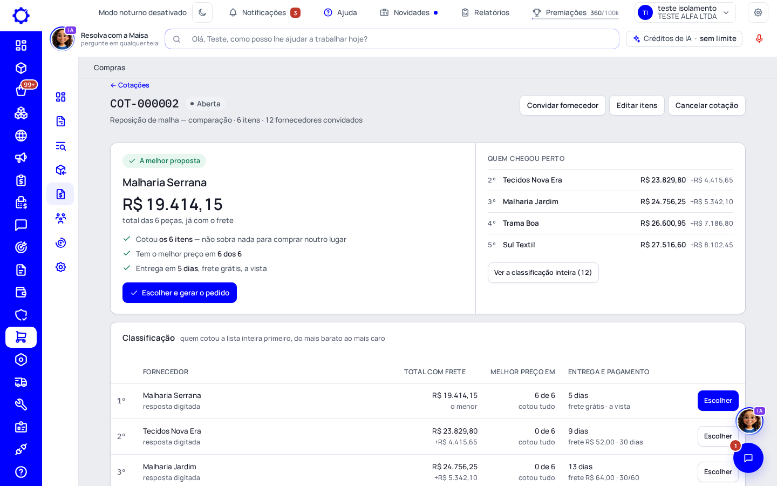Open the shopping cart Compras sidebar icon
The image size is (777, 486).
click(21, 337)
